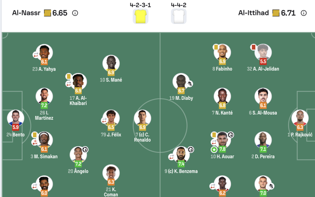Click info icon beside Al-Ittihad rating
The width and height of the screenshot is (315, 197).
(x=304, y=13)
